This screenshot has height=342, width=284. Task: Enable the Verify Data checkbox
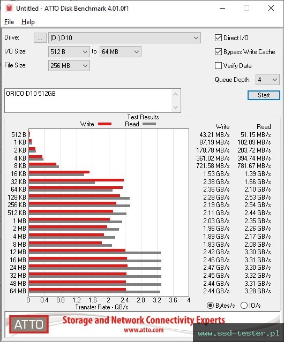pos(218,66)
